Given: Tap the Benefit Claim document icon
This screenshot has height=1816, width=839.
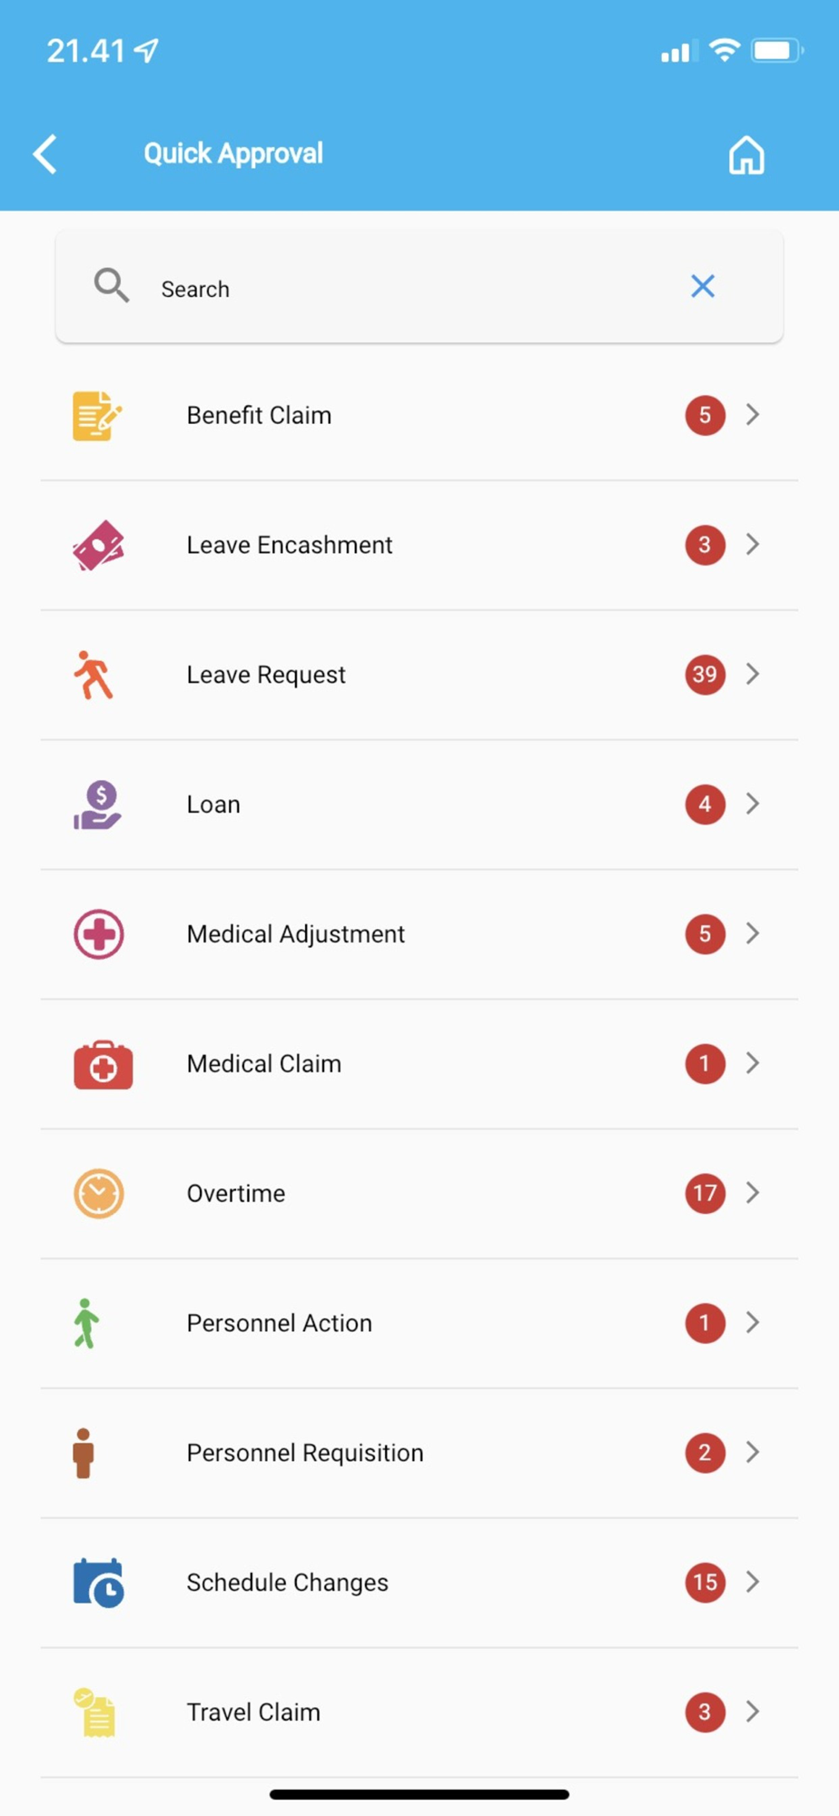Looking at the screenshot, I should 96,416.
